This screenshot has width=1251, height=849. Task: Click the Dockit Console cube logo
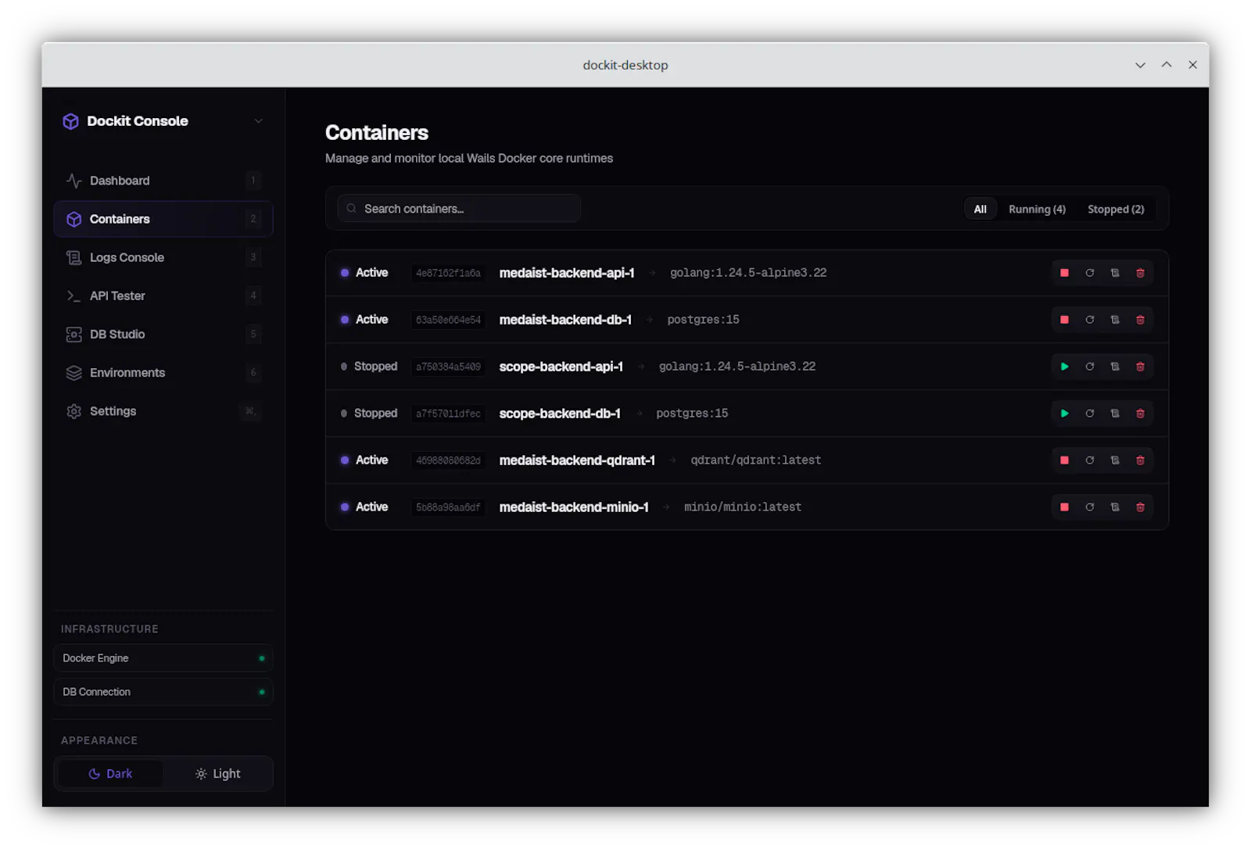tap(70, 121)
